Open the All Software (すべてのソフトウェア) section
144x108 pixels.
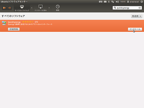click(x=22, y=8)
